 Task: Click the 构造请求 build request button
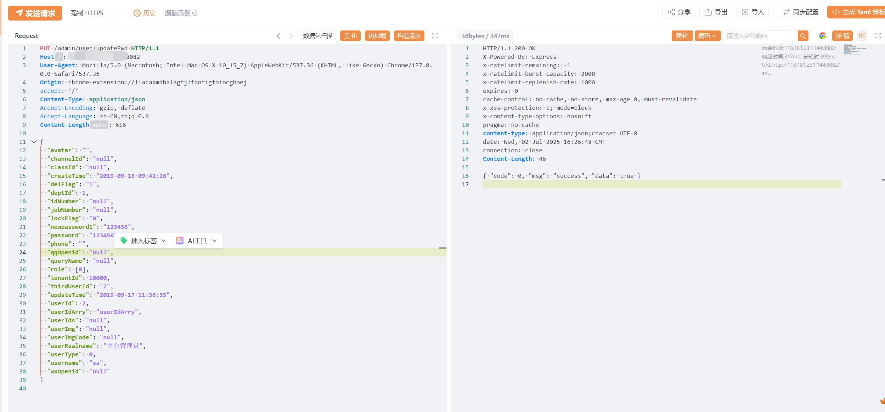(x=409, y=36)
